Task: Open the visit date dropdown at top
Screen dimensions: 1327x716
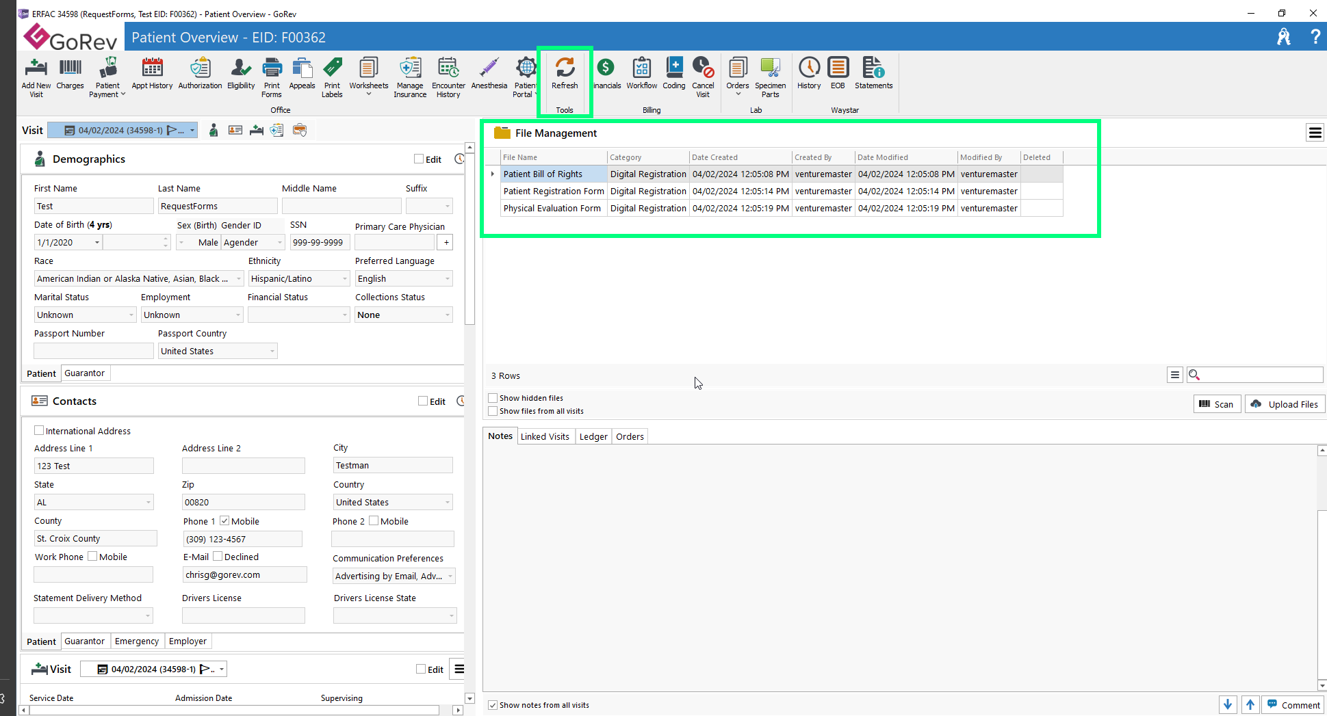Action: [x=192, y=130]
